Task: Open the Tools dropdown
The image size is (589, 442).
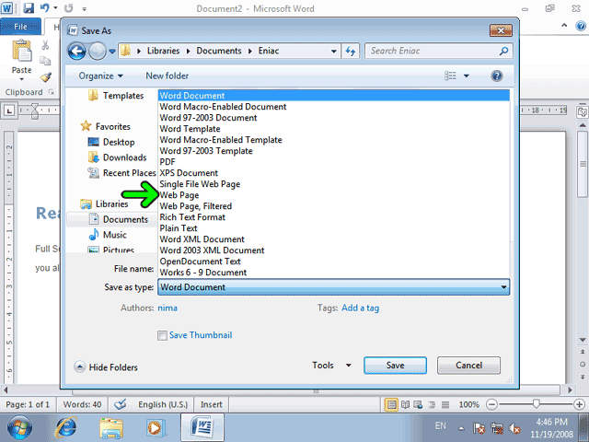Action: (x=332, y=366)
